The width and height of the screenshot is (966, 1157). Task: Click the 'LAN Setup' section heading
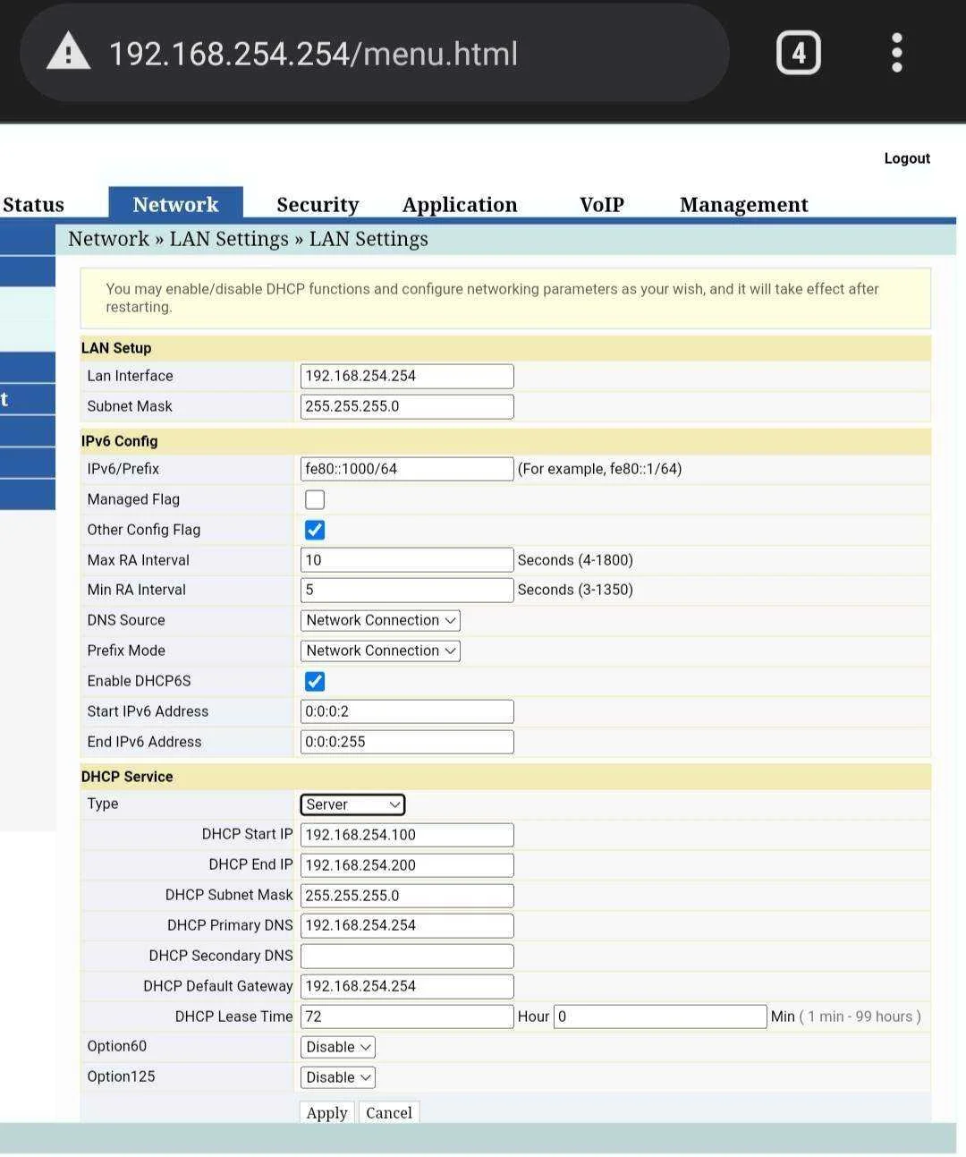pos(116,348)
